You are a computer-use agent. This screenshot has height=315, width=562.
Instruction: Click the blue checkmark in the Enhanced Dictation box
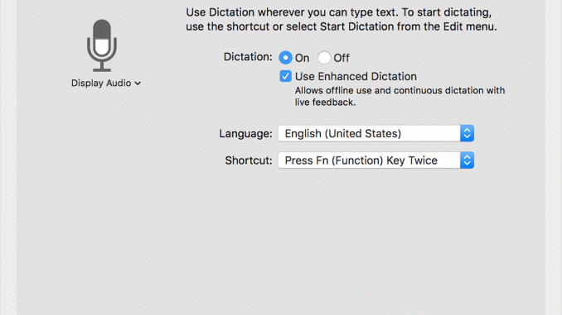285,76
